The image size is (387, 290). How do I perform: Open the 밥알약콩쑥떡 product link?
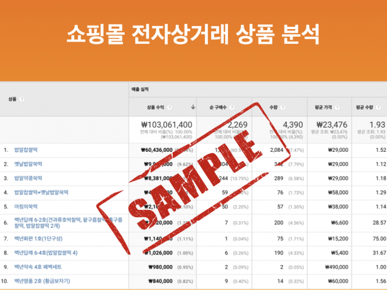[28, 178]
